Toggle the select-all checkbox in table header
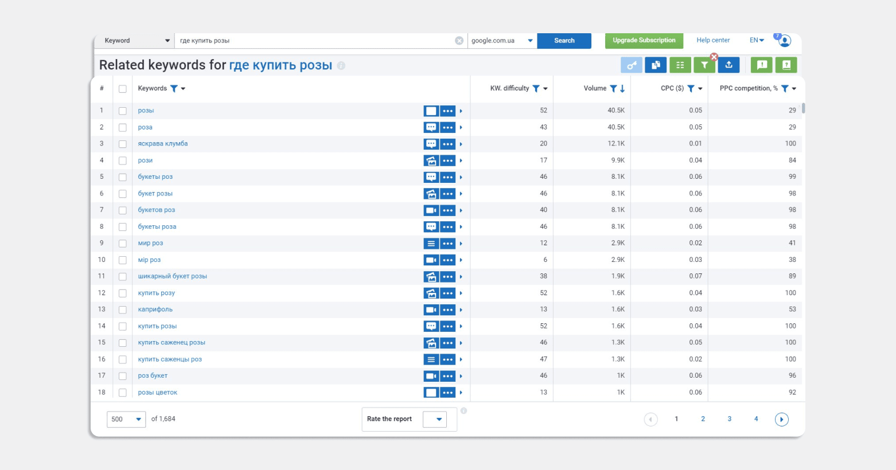Viewport: 896px width, 470px height. 122,89
